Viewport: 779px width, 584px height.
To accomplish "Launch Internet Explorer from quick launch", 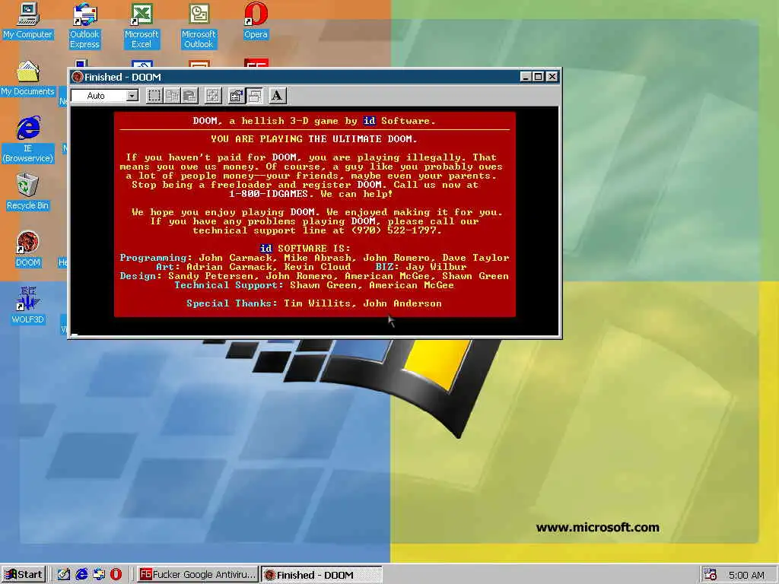I will (81, 575).
